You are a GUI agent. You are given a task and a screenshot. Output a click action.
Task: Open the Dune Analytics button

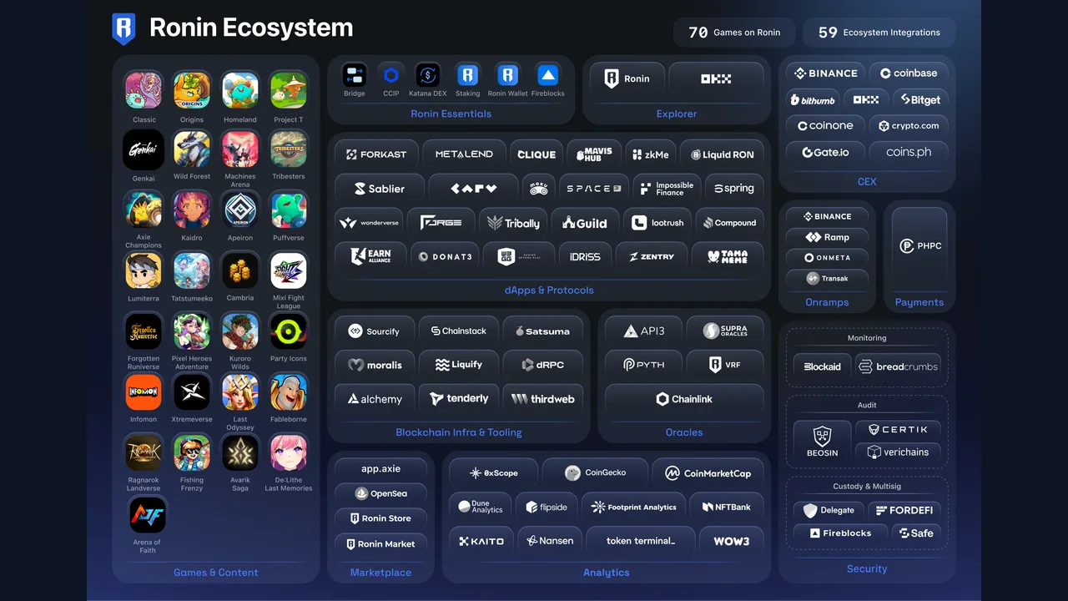[480, 507]
